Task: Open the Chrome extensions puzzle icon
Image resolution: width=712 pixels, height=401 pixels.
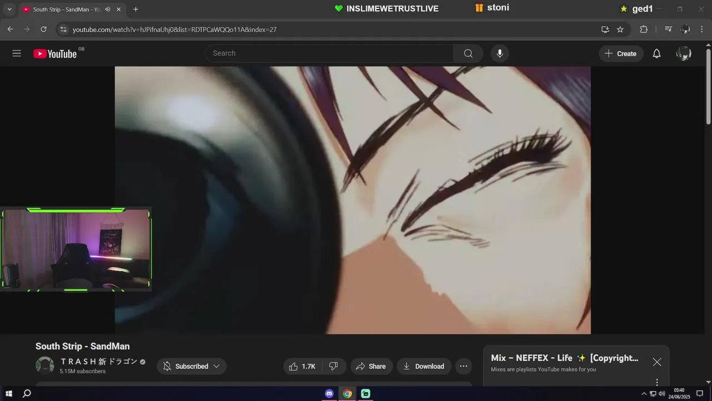Action: [644, 30]
